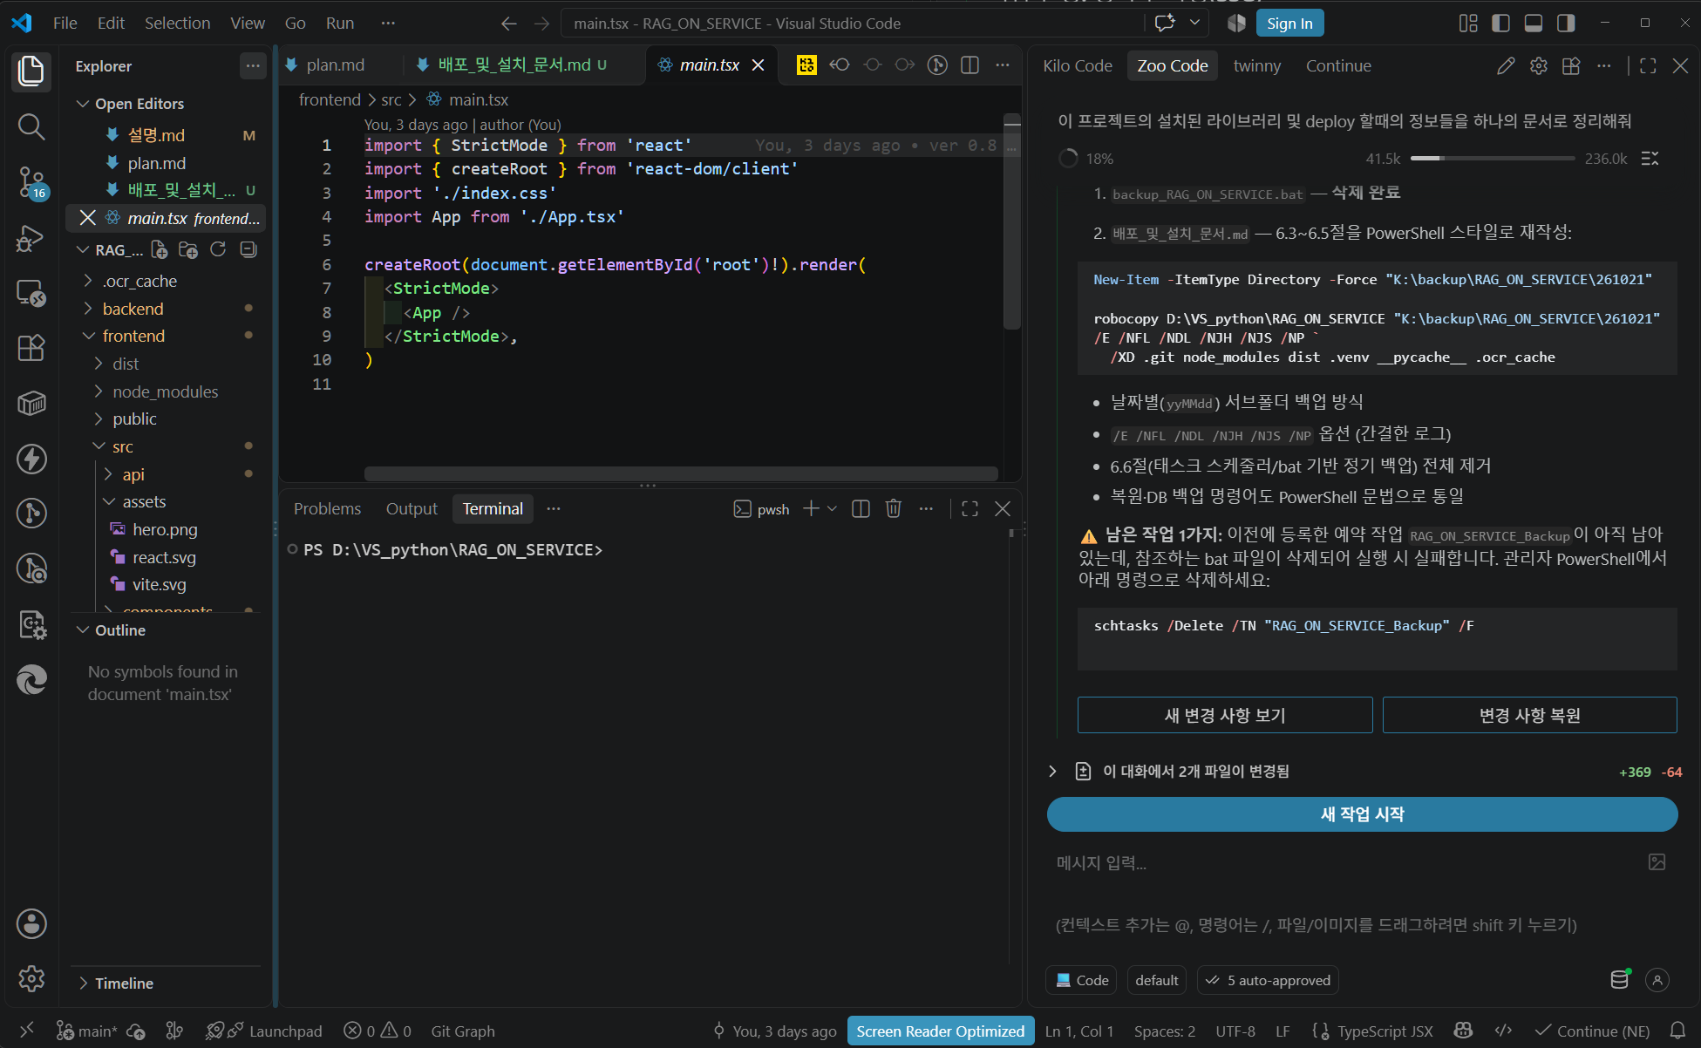Click 변경 사항 복원 button
This screenshot has width=1701, height=1048.
tap(1529, 715)
